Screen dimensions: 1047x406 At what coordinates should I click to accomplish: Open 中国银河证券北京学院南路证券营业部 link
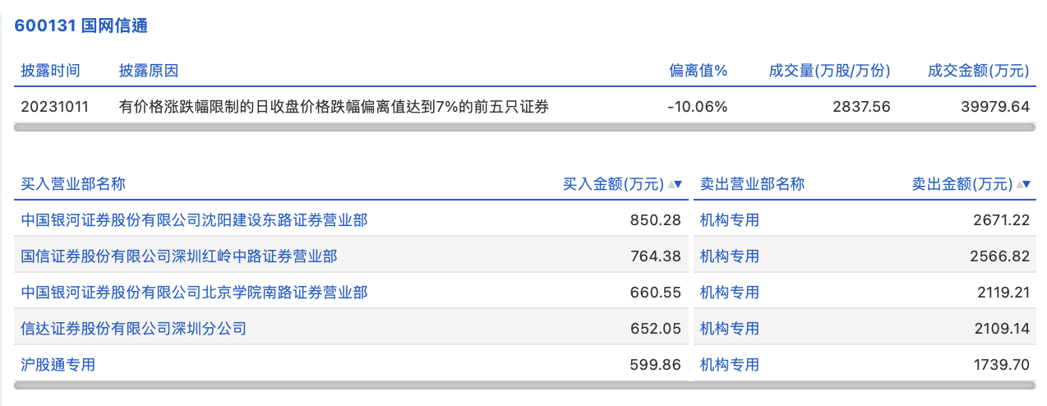[194, 293]
